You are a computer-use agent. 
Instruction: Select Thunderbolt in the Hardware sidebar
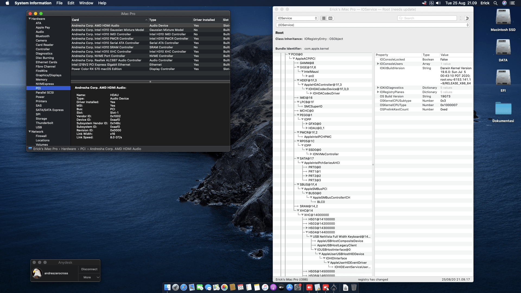(45, 123)
